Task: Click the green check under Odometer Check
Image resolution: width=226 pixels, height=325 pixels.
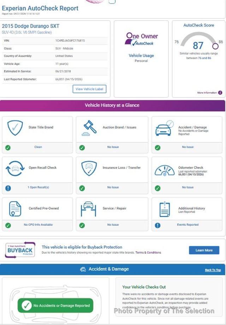Action: (157, 188)
